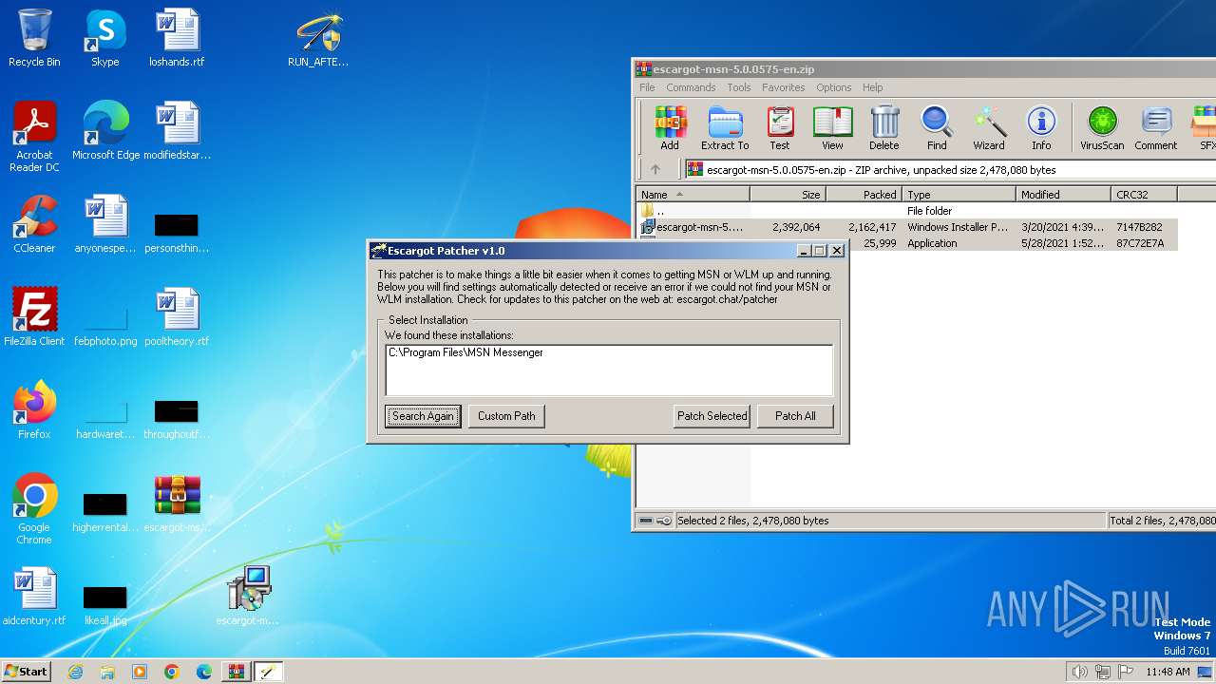Viewport: 1216px width, 684px height.
Task: Click the Find magnifier icon in WinRAR
Action: pyautogui.click(x=937, y=127)
